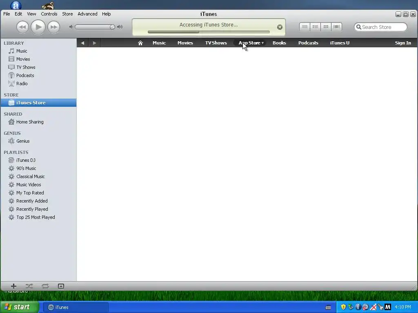The height and width of the screenshot is (313, 418).
Task: Toggle the artwork viewer button
Action: [61, 286]
